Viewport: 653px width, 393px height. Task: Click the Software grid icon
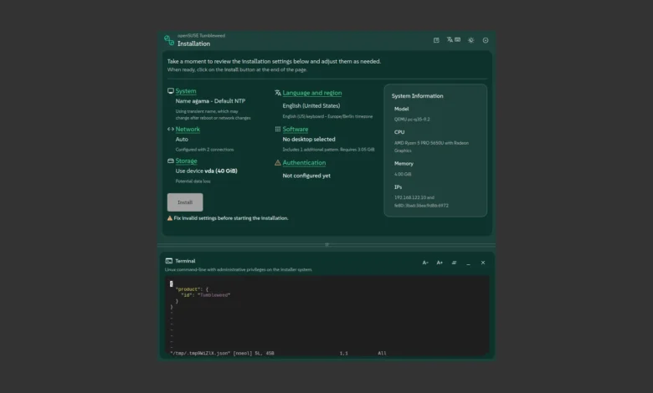pyautogui.click(x=278, y=129)
